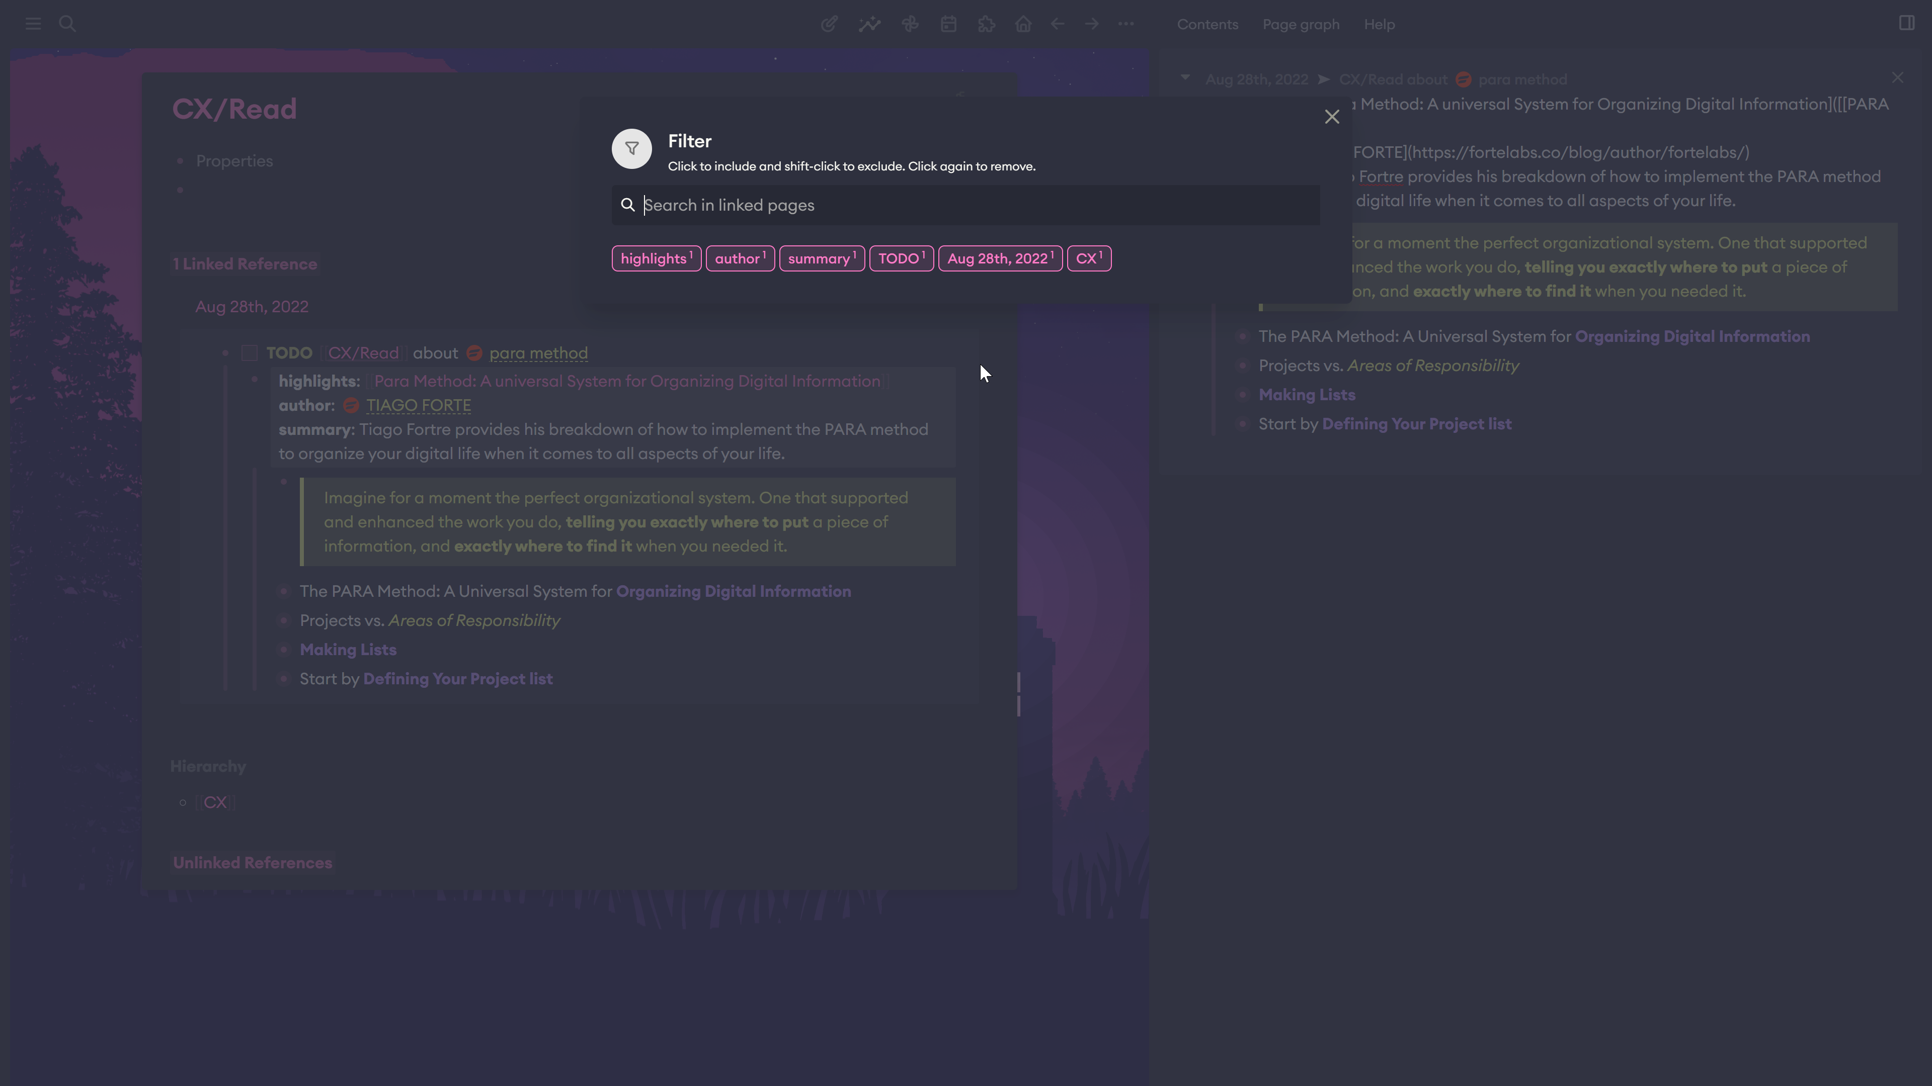Go back with the left arrow icon
This screenshot has width=1932, height=1086.
pos(1057,23)
